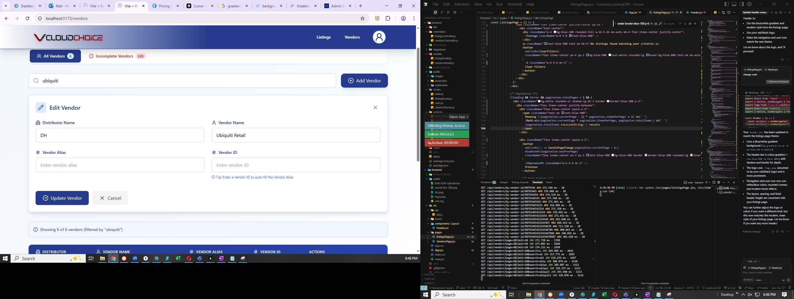Screen dimensions: 794x299
Task: Click the user profile avatar icon
Action: coord(379,37)
